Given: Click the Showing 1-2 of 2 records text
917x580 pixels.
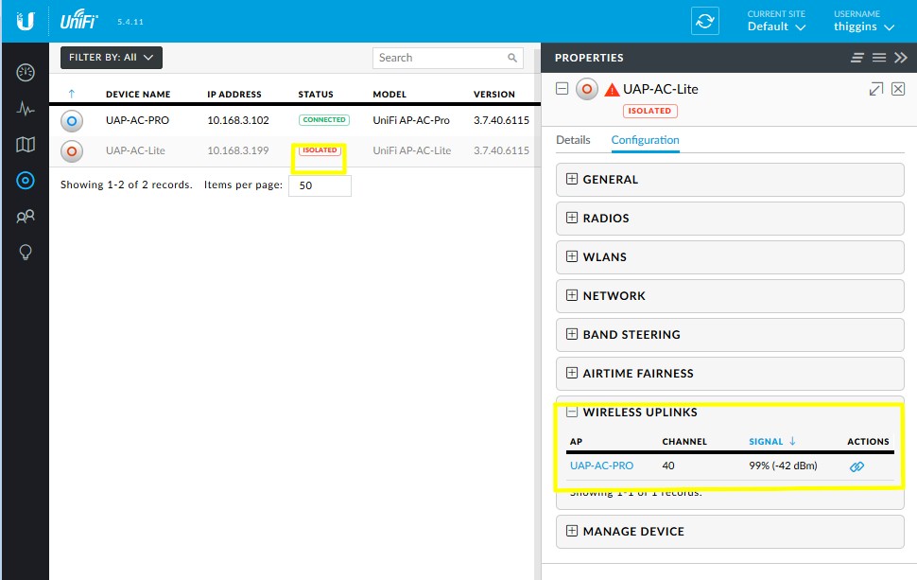Looking at the screenshot, I should pos(127,185).
